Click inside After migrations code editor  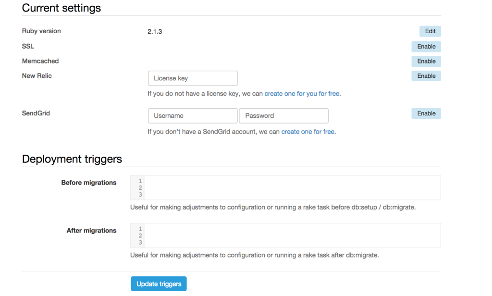pyautogui.click(x=292, y=235)
